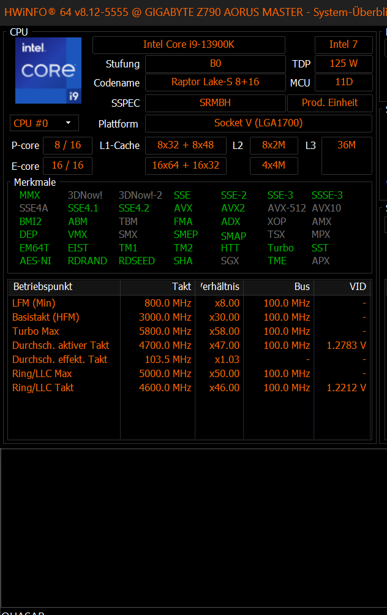Click the SSE4.2 feature label
This screenshot has width=387, height=615.
click(134, 208)
